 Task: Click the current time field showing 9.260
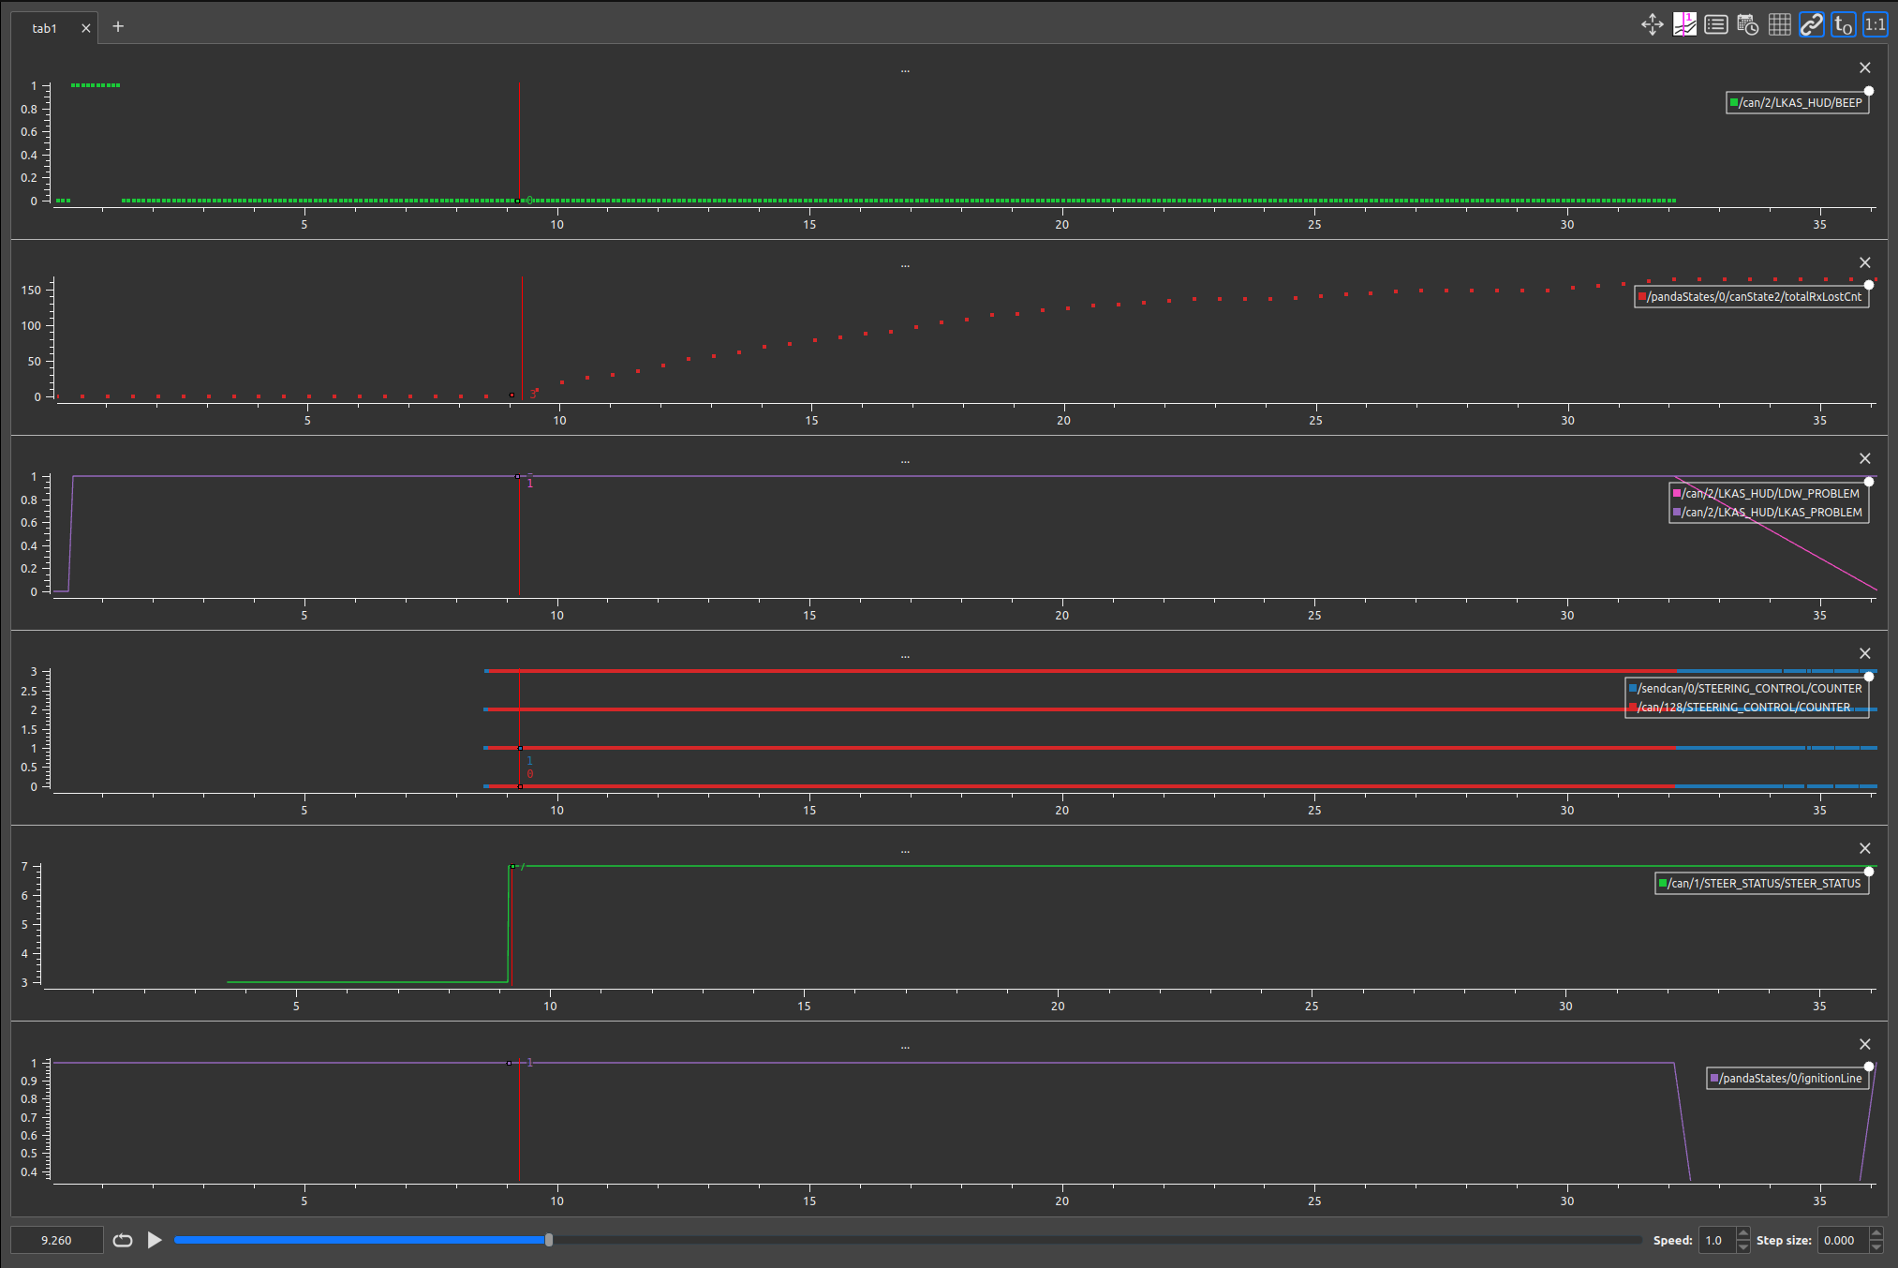[56, 1240]
